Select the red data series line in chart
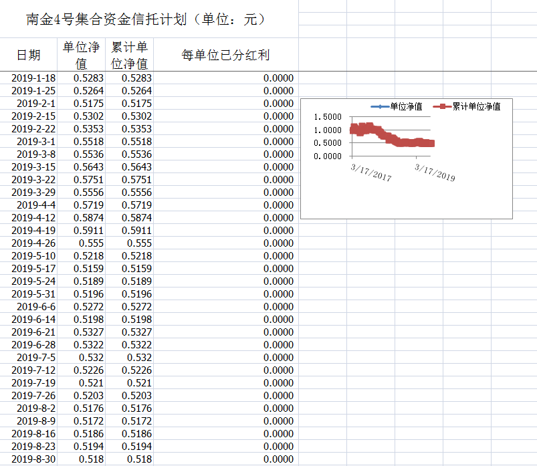Screen dimensions: 537x466 (392, 136)
